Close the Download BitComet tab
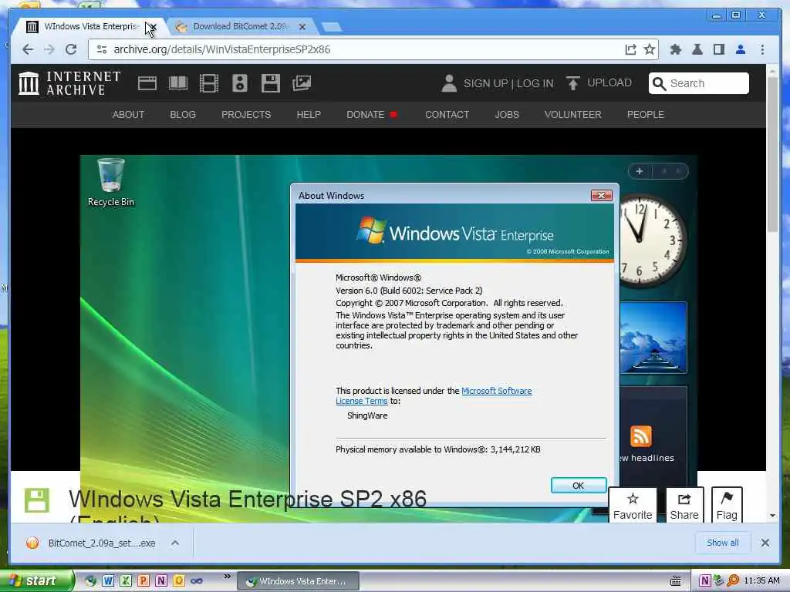The height and width of the screenshot is (592, 790). [302, 27]
